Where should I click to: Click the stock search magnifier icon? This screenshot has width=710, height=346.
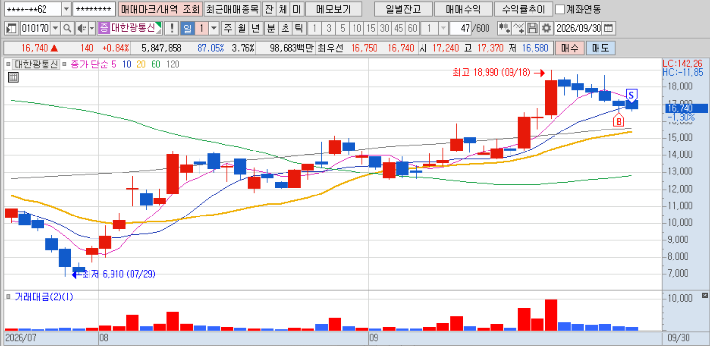(67, 28)
